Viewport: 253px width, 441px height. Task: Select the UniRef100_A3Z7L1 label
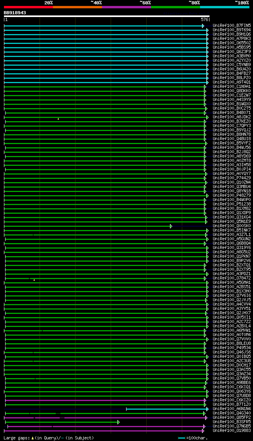click(232, 235)
